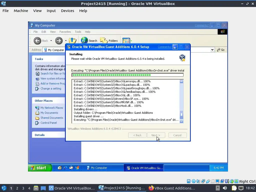The width and height of the screenshot is (256, 192).
Task: Click the shared folders status icon
Action: tap(212, 181)
